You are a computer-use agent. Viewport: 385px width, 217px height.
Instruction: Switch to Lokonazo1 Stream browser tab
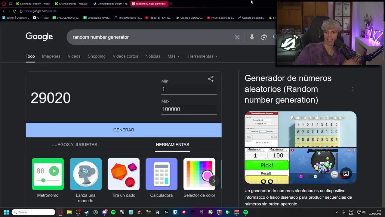pyautogui.click(x=33, y=4)
